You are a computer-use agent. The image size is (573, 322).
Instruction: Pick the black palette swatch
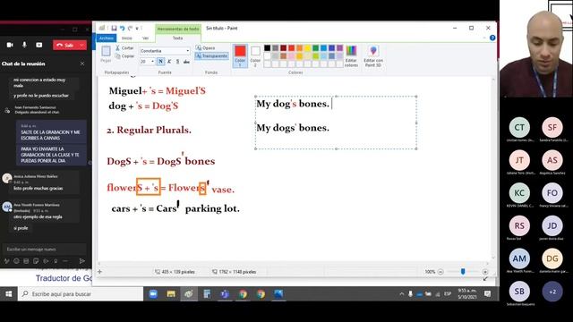coord(268,47)
